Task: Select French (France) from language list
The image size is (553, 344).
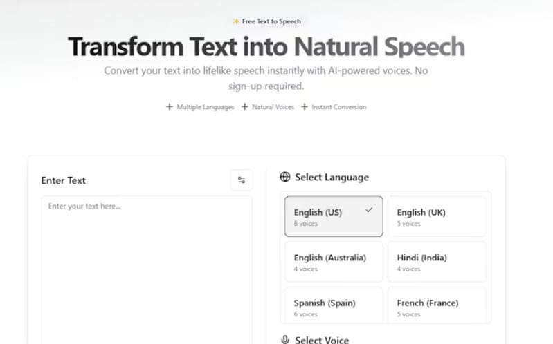Action: coord(437,307)
